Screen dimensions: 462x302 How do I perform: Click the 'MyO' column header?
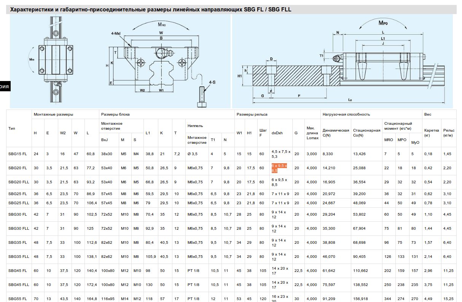(x=415, y=142)
